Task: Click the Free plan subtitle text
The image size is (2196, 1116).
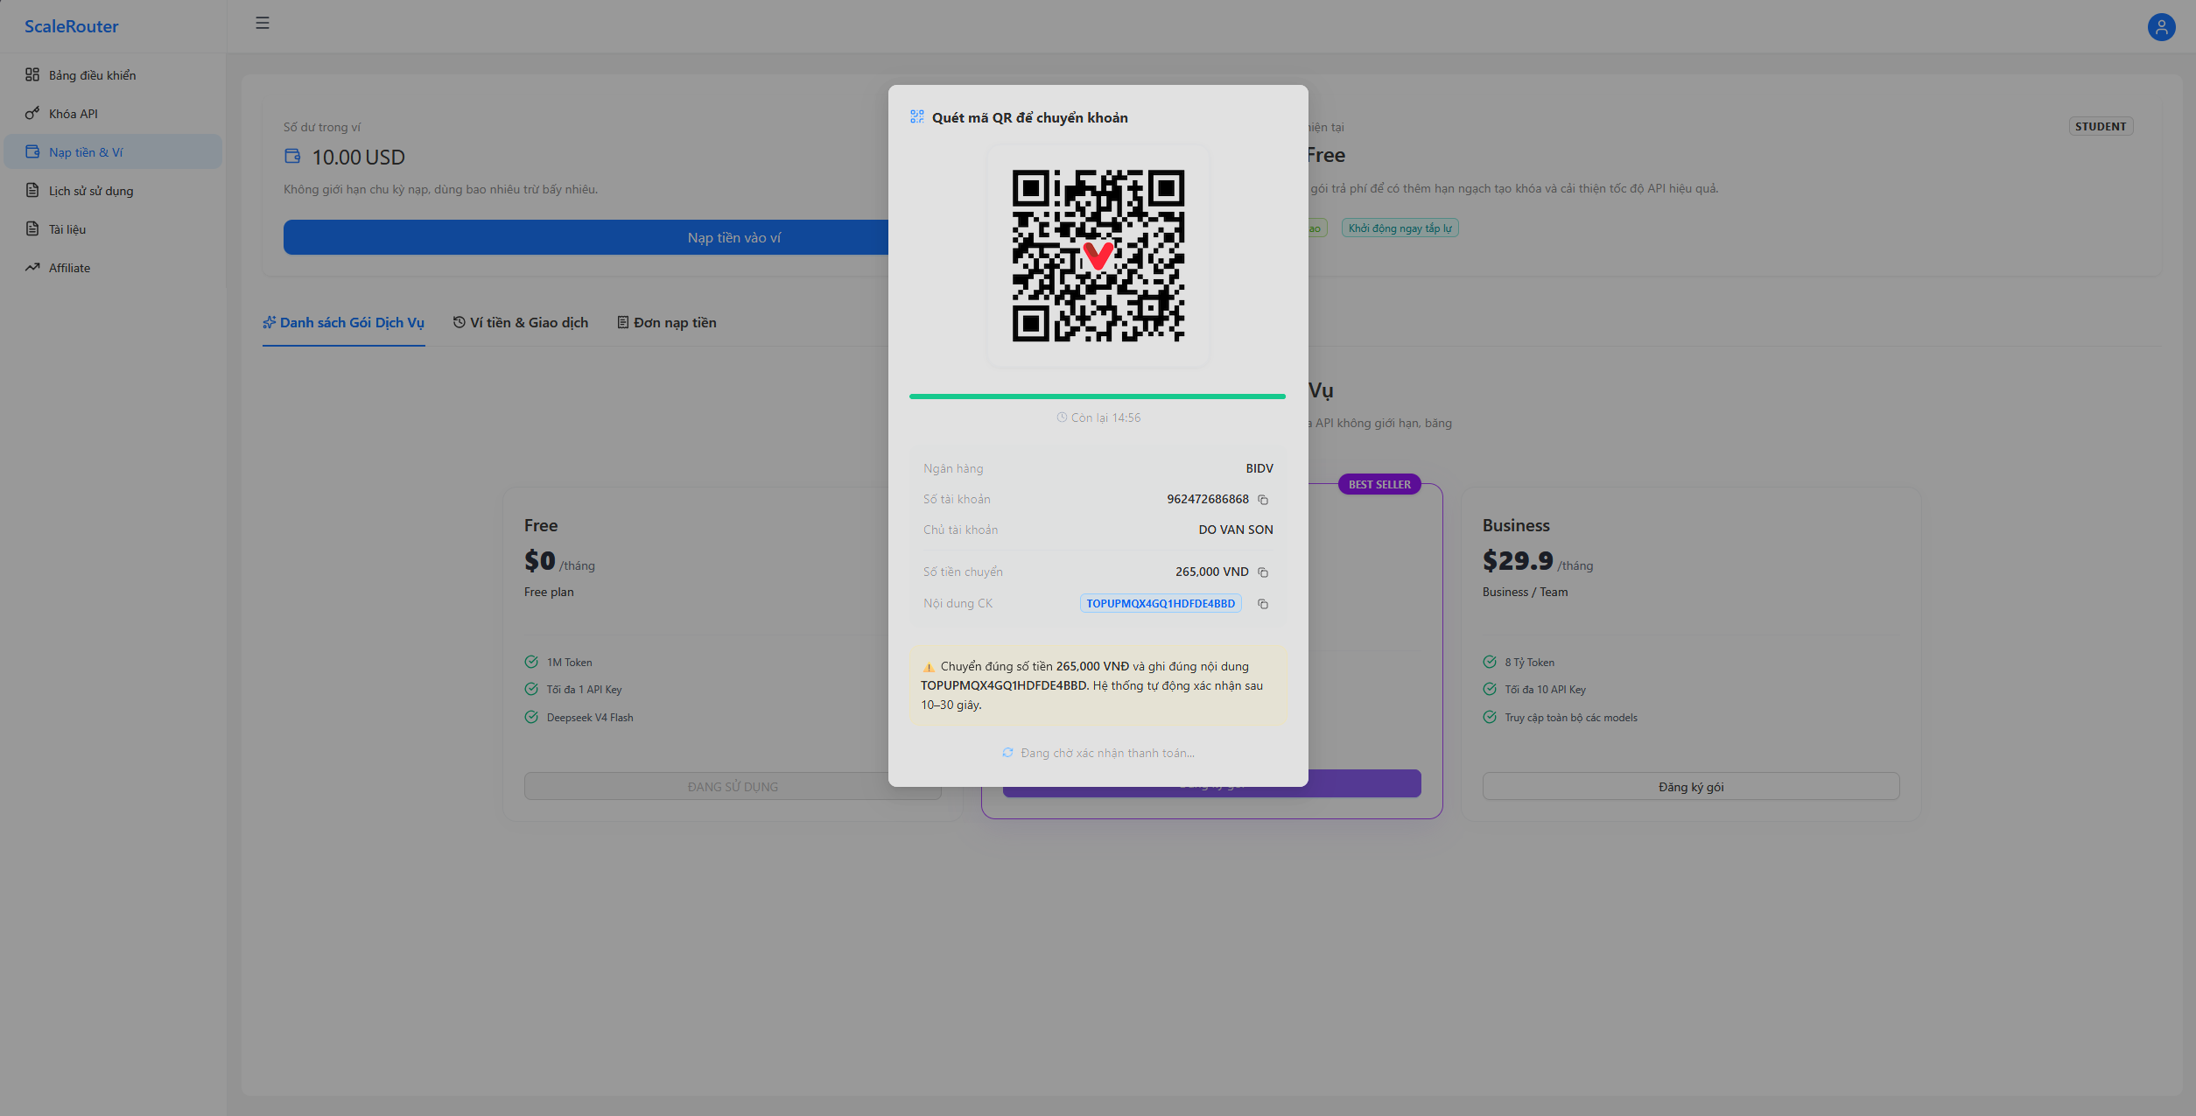Action: coord(550,593)
